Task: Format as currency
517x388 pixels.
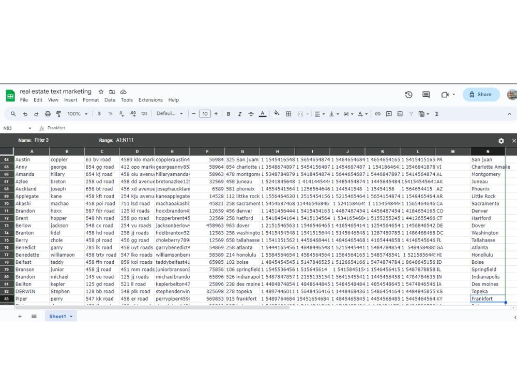Action: pyautogui.click(x=99, y=114)
